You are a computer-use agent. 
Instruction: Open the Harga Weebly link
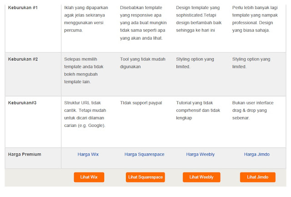point(201,154)
